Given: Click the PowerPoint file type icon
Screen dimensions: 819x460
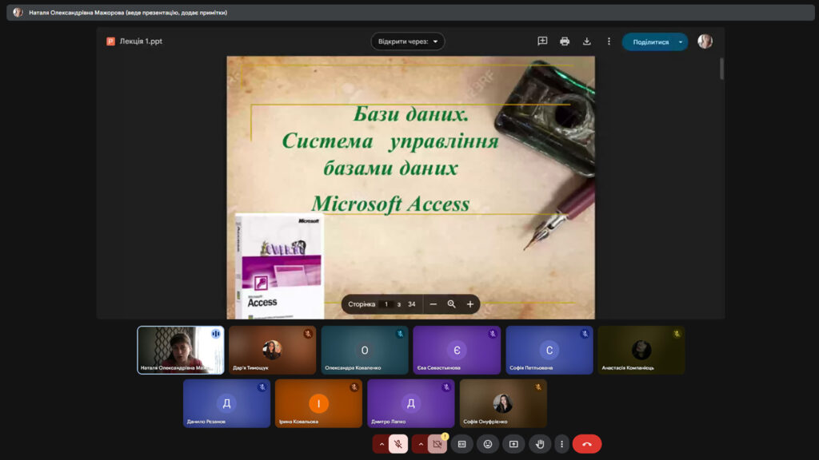Looking at the screenshot, I should pos(110,42).
